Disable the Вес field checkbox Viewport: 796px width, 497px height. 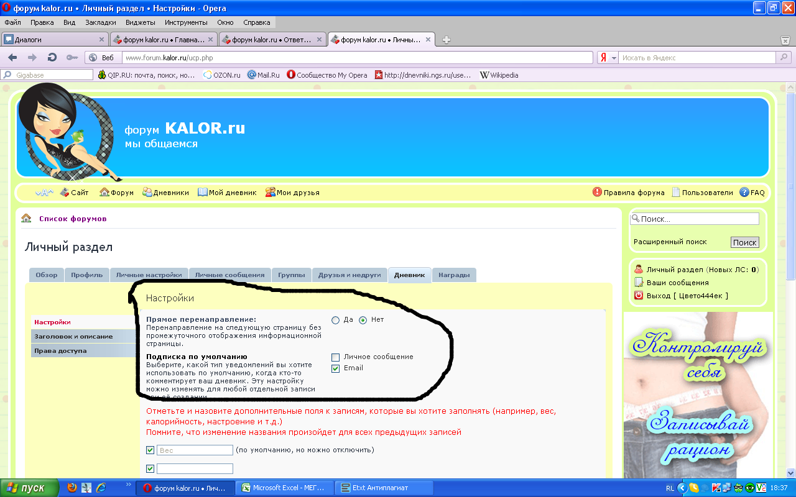[150, 450]
